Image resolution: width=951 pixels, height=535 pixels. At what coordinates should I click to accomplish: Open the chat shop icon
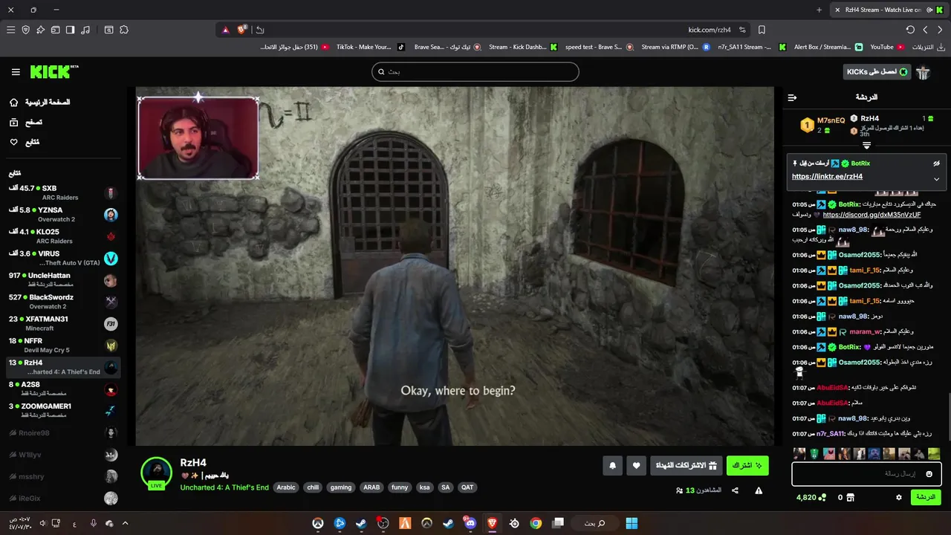pyautogui.click(x=851, y=497)
